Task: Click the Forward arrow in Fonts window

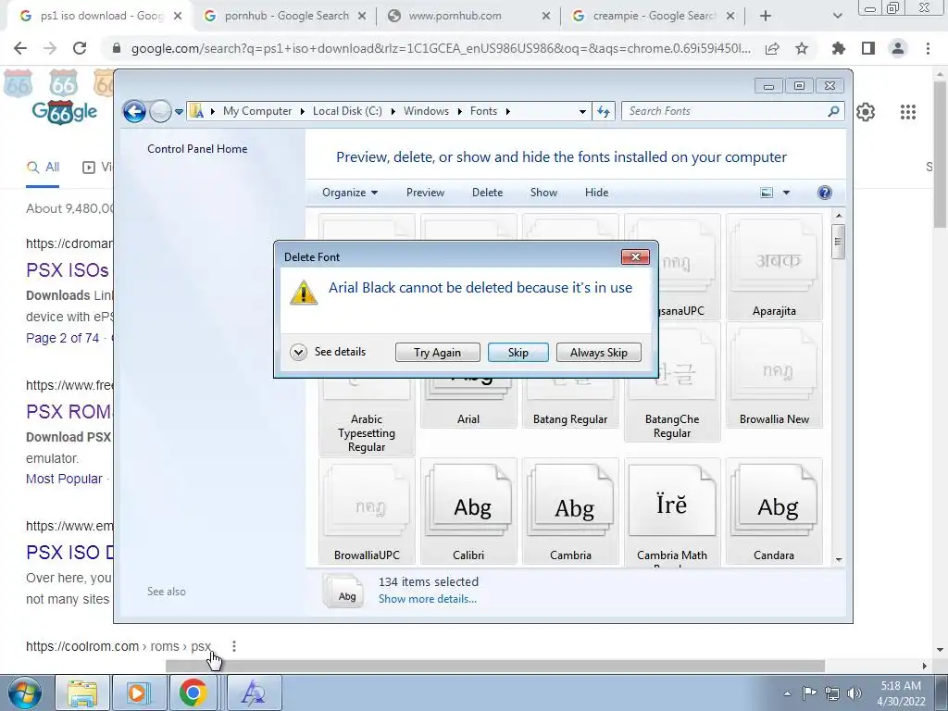Action: click(x=160, y=111)
